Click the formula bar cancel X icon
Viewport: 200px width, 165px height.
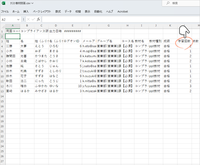click(28, 19)
